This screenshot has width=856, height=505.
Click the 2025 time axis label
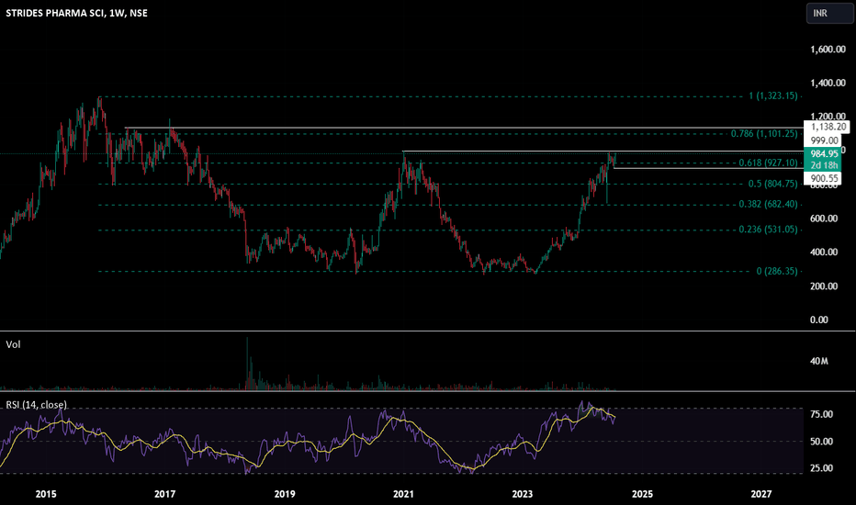(x=642, y=494)
